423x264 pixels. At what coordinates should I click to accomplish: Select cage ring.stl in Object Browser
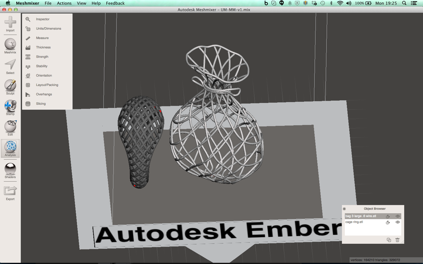point(373,222)
